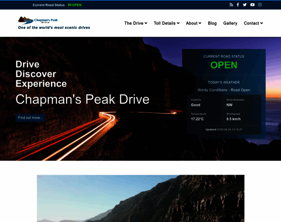
Task: Open the YouTube channel icon
Action: pos(252,5)
